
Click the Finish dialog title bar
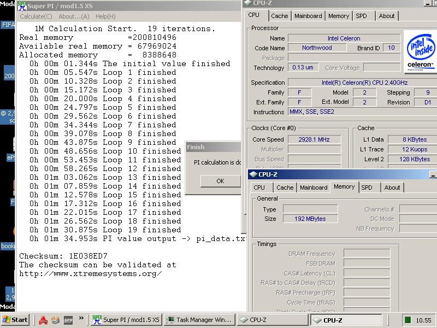coord(213,147)
